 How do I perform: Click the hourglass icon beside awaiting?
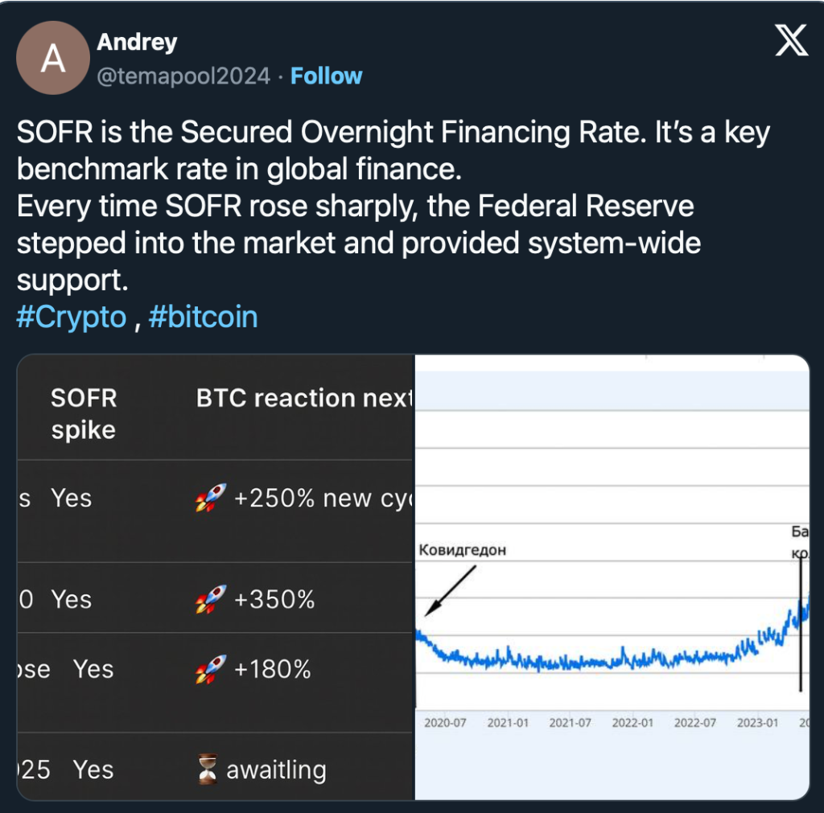coord(208,771)
